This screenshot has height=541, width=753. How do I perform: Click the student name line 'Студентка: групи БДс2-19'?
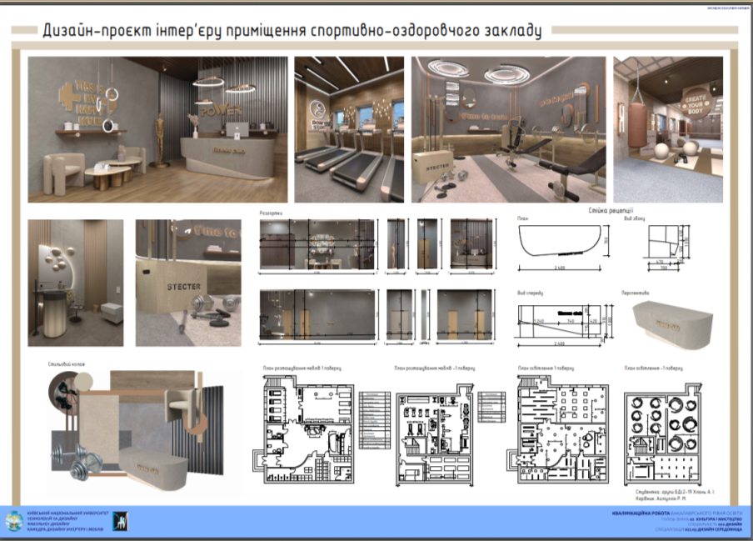[x=675, y=492]
